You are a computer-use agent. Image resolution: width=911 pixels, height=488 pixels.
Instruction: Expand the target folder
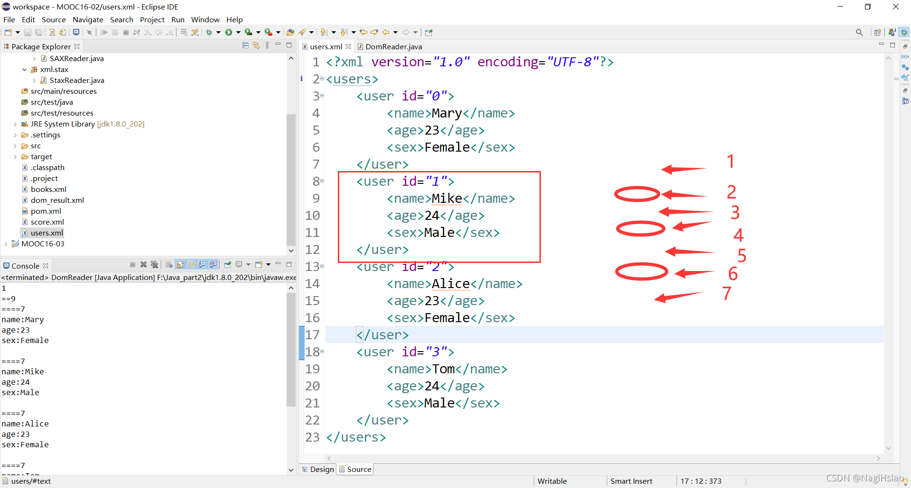pos(15,157)
